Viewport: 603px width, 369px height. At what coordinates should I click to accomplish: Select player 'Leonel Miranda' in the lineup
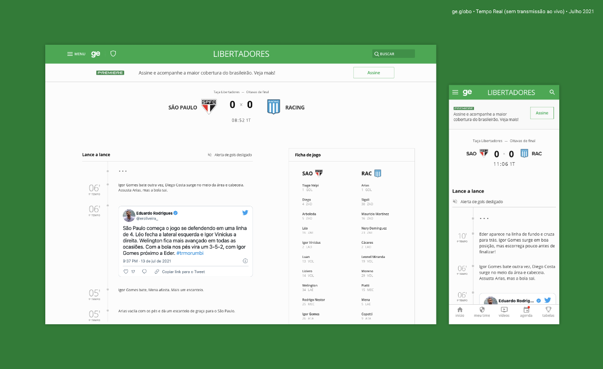pyautogui.click(x=373, y=257)
